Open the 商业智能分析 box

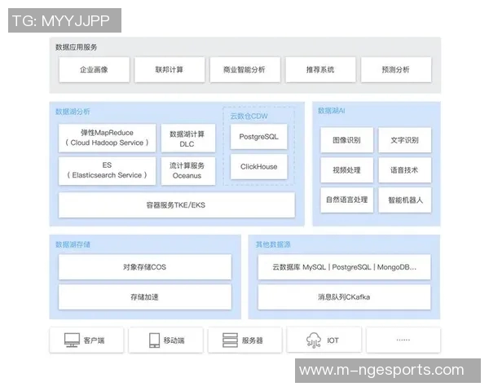244,69
